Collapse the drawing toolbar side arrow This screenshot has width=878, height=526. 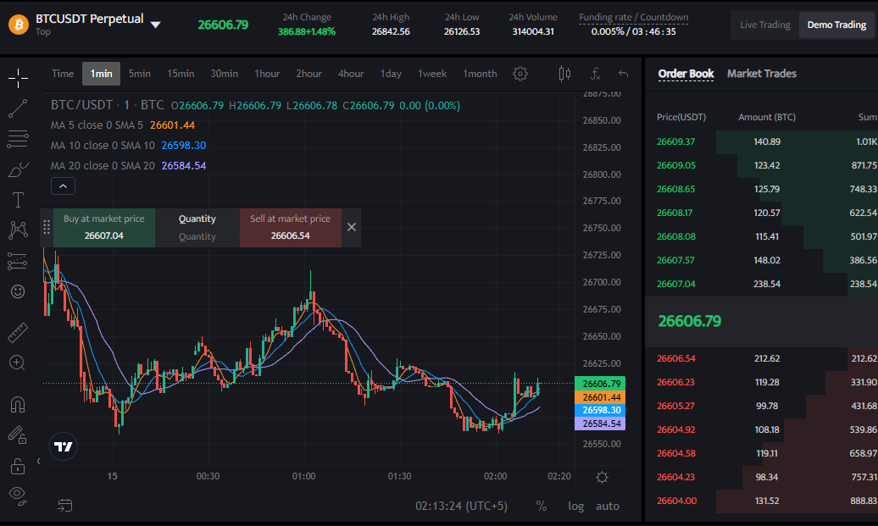click(x=39, y=462)
